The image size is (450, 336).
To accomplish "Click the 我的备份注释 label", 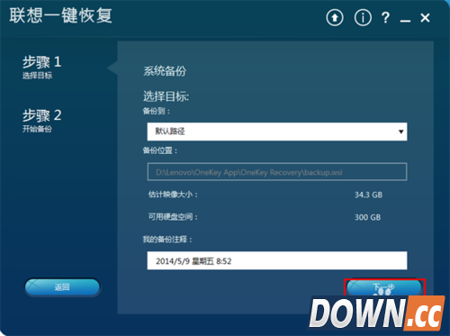I will (167, 240).
